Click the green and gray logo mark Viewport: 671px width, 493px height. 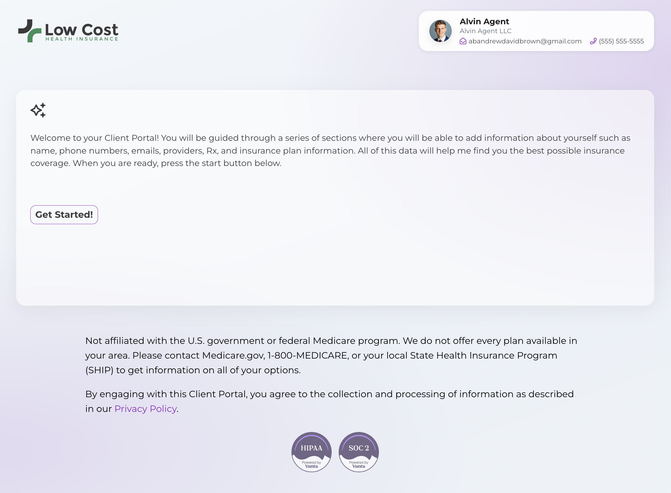[x=30, y=31]
